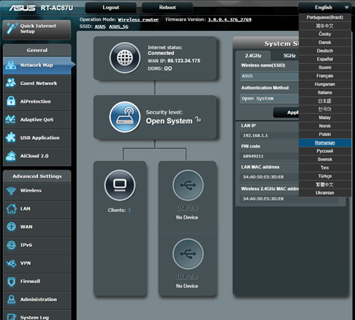Click the Quick Internet Setup wand icon
Image resolution: width=355 pixels, height=320 pixels.
click(11, 28)
